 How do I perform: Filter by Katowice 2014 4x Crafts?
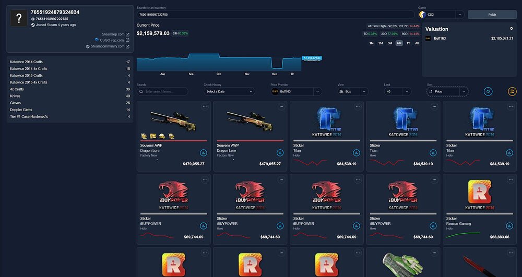70,69
